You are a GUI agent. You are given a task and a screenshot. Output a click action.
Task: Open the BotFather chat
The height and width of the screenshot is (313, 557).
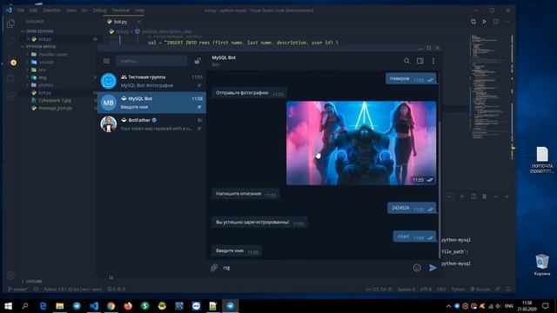(x=151, y=124)
